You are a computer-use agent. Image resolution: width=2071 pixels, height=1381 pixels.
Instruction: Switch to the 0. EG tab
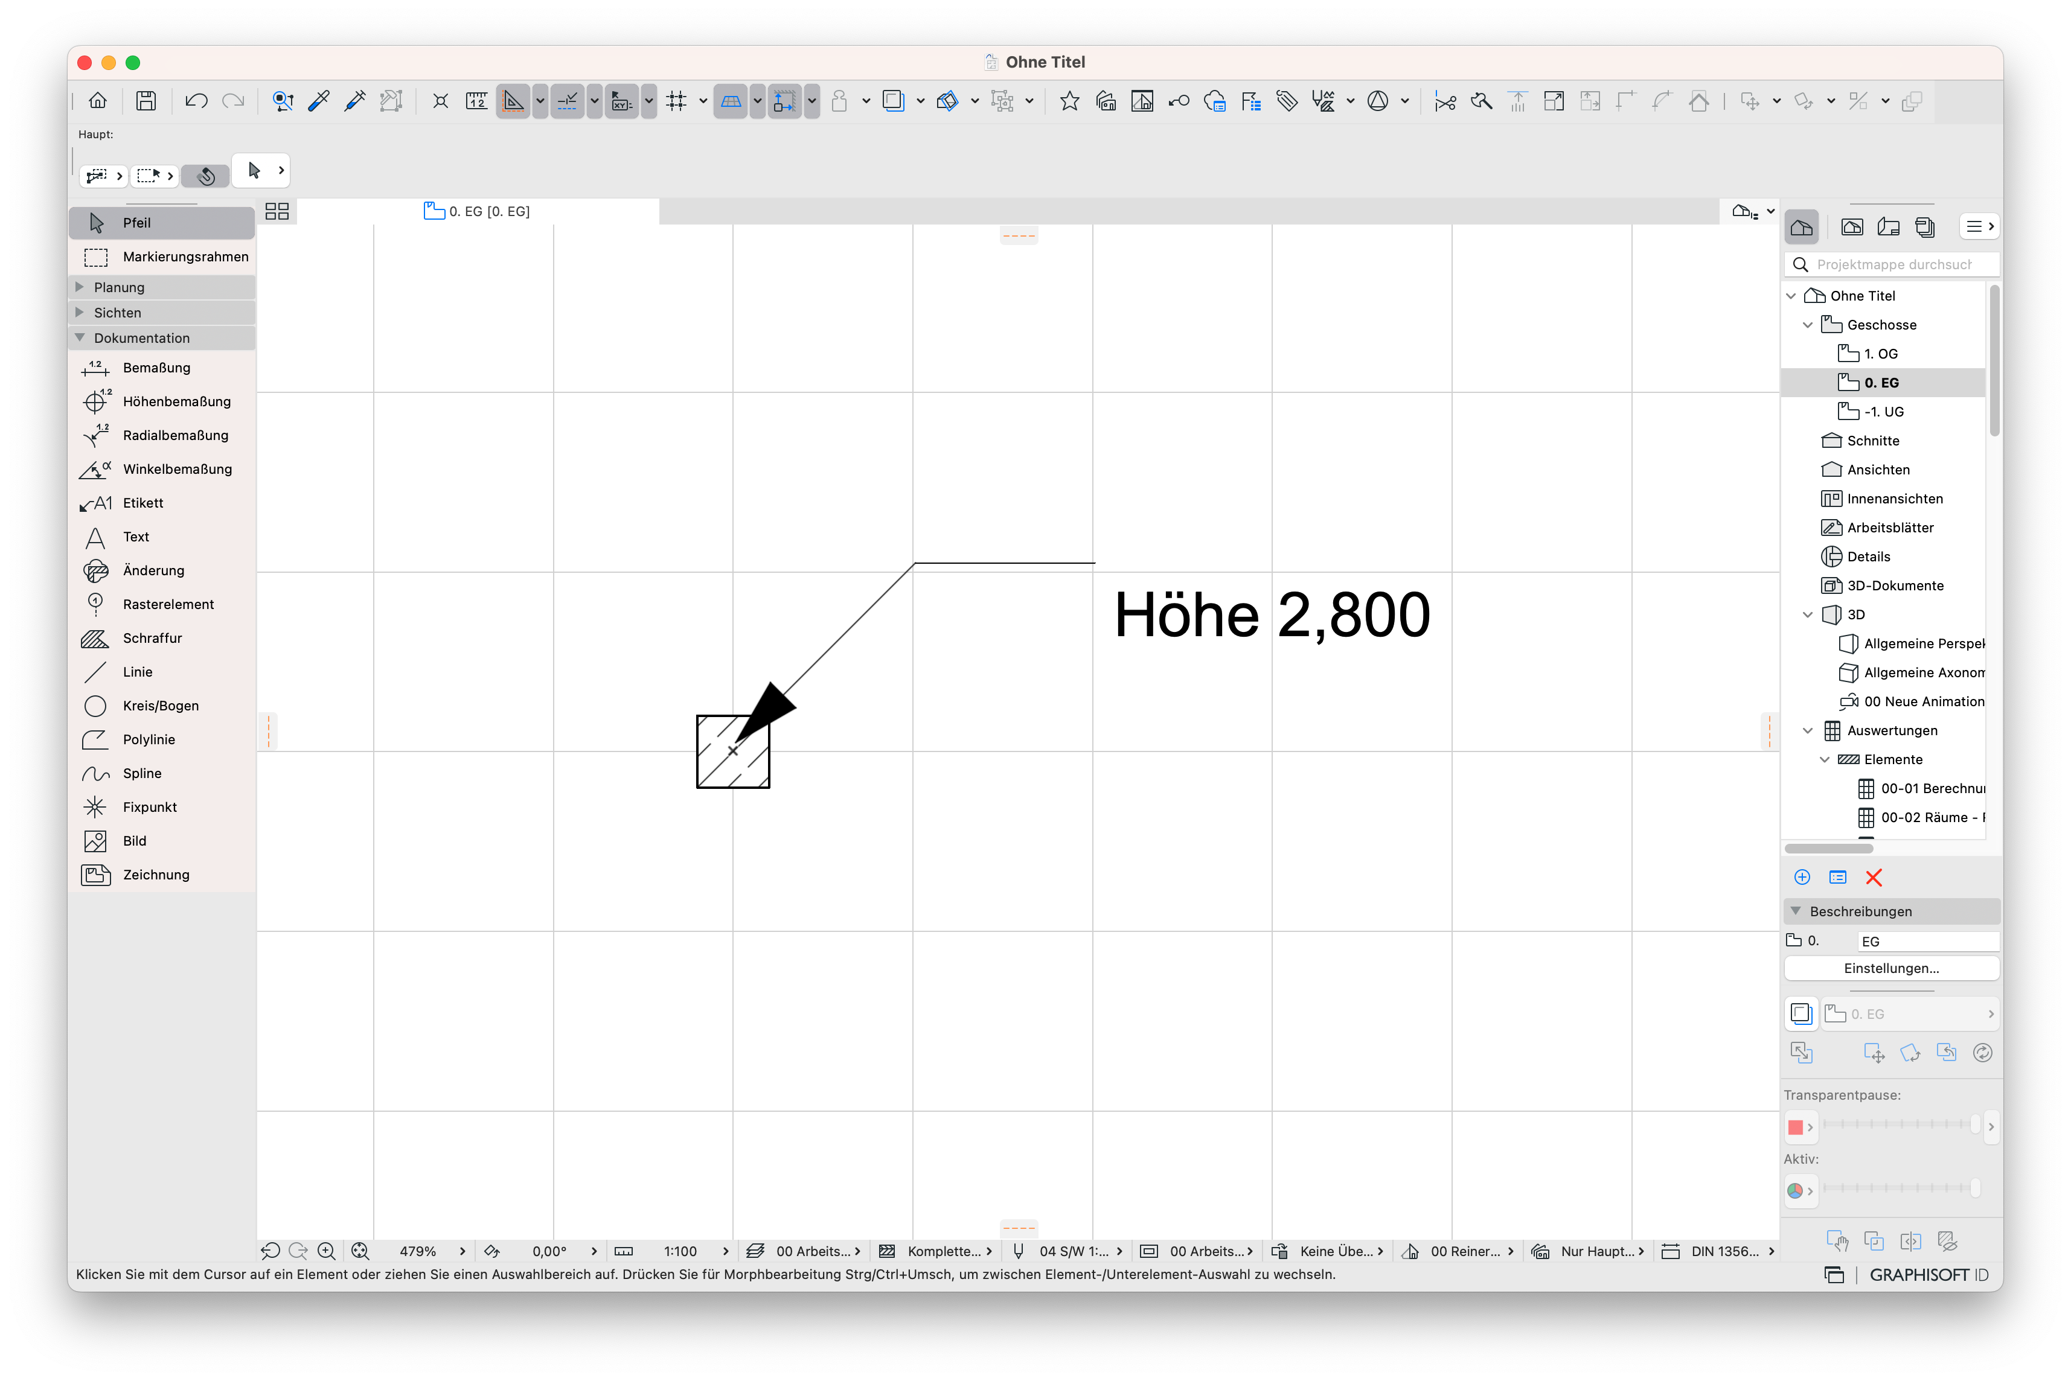(478, 211)
